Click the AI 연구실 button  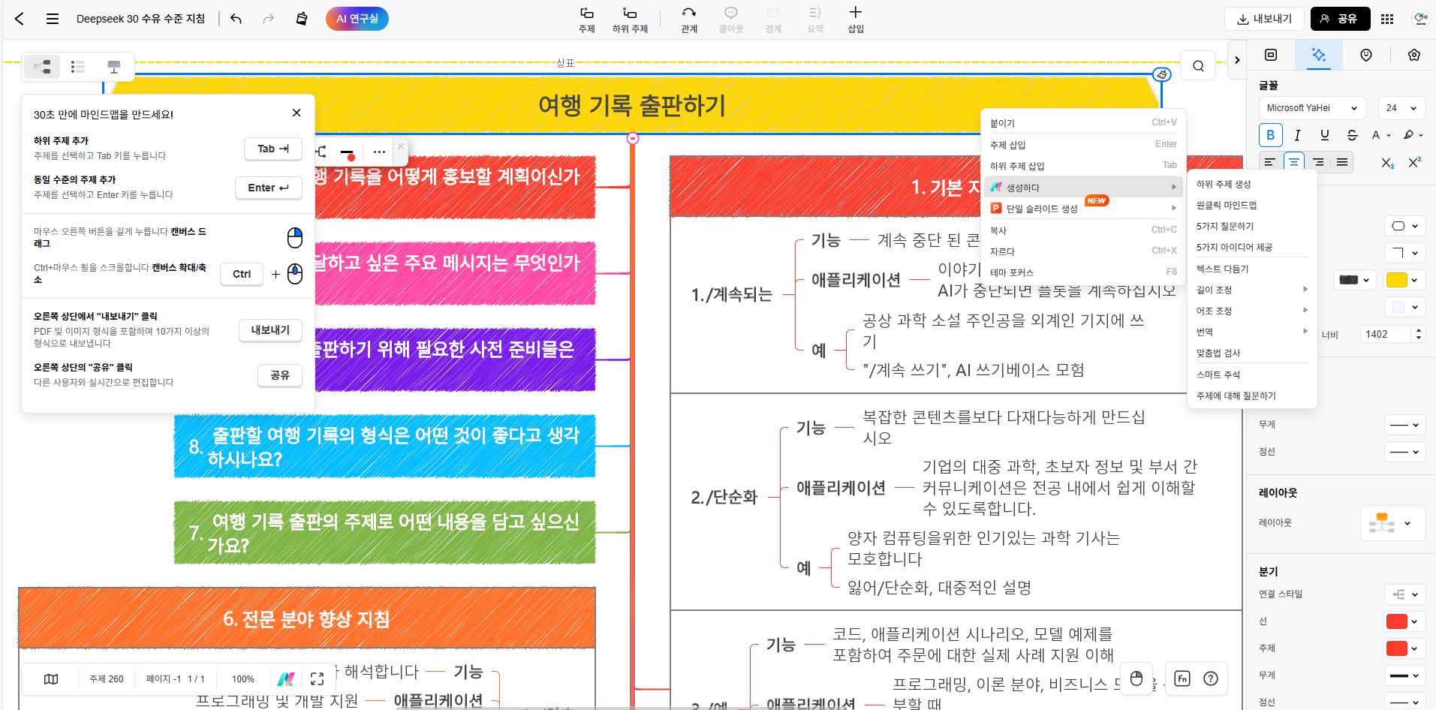(357, 19)
